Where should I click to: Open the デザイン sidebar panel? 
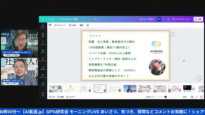(43, 27)
